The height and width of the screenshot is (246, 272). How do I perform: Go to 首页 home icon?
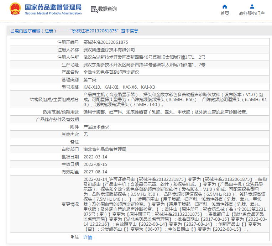click(x=225, y=7)
